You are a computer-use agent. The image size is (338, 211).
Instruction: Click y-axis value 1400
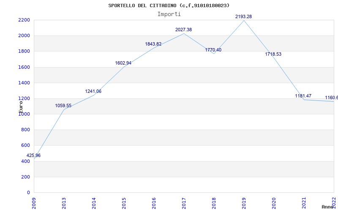24,83
